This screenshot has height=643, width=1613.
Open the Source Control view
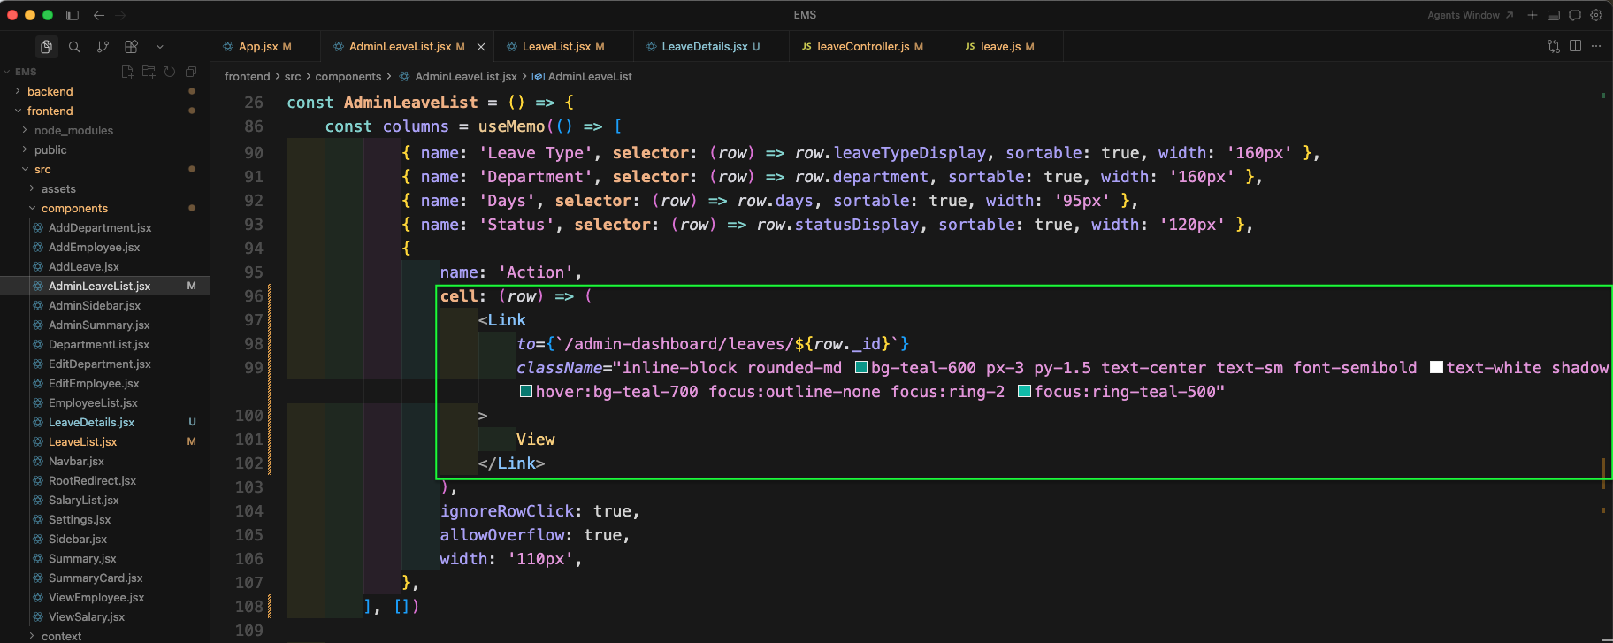tap(103, 47)
